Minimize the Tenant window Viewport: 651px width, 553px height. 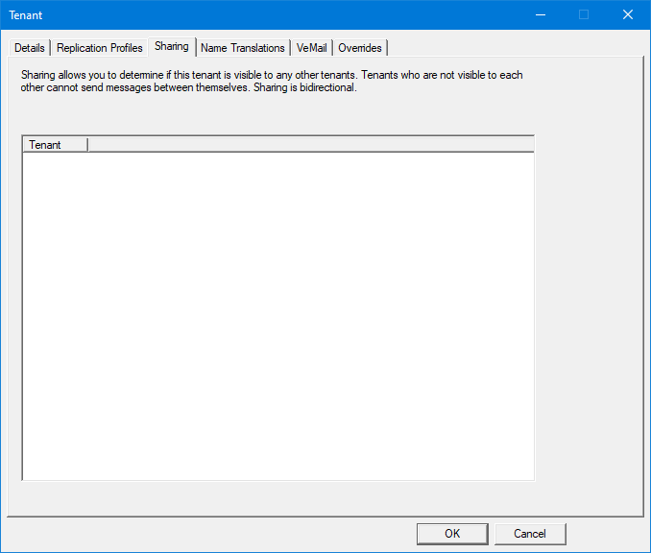tap(540, 14)
